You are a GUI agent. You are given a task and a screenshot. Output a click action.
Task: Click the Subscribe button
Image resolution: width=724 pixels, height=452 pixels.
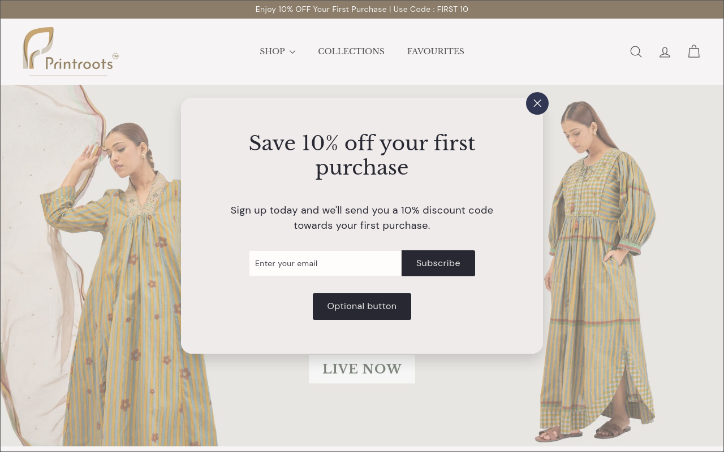[438, 263]
